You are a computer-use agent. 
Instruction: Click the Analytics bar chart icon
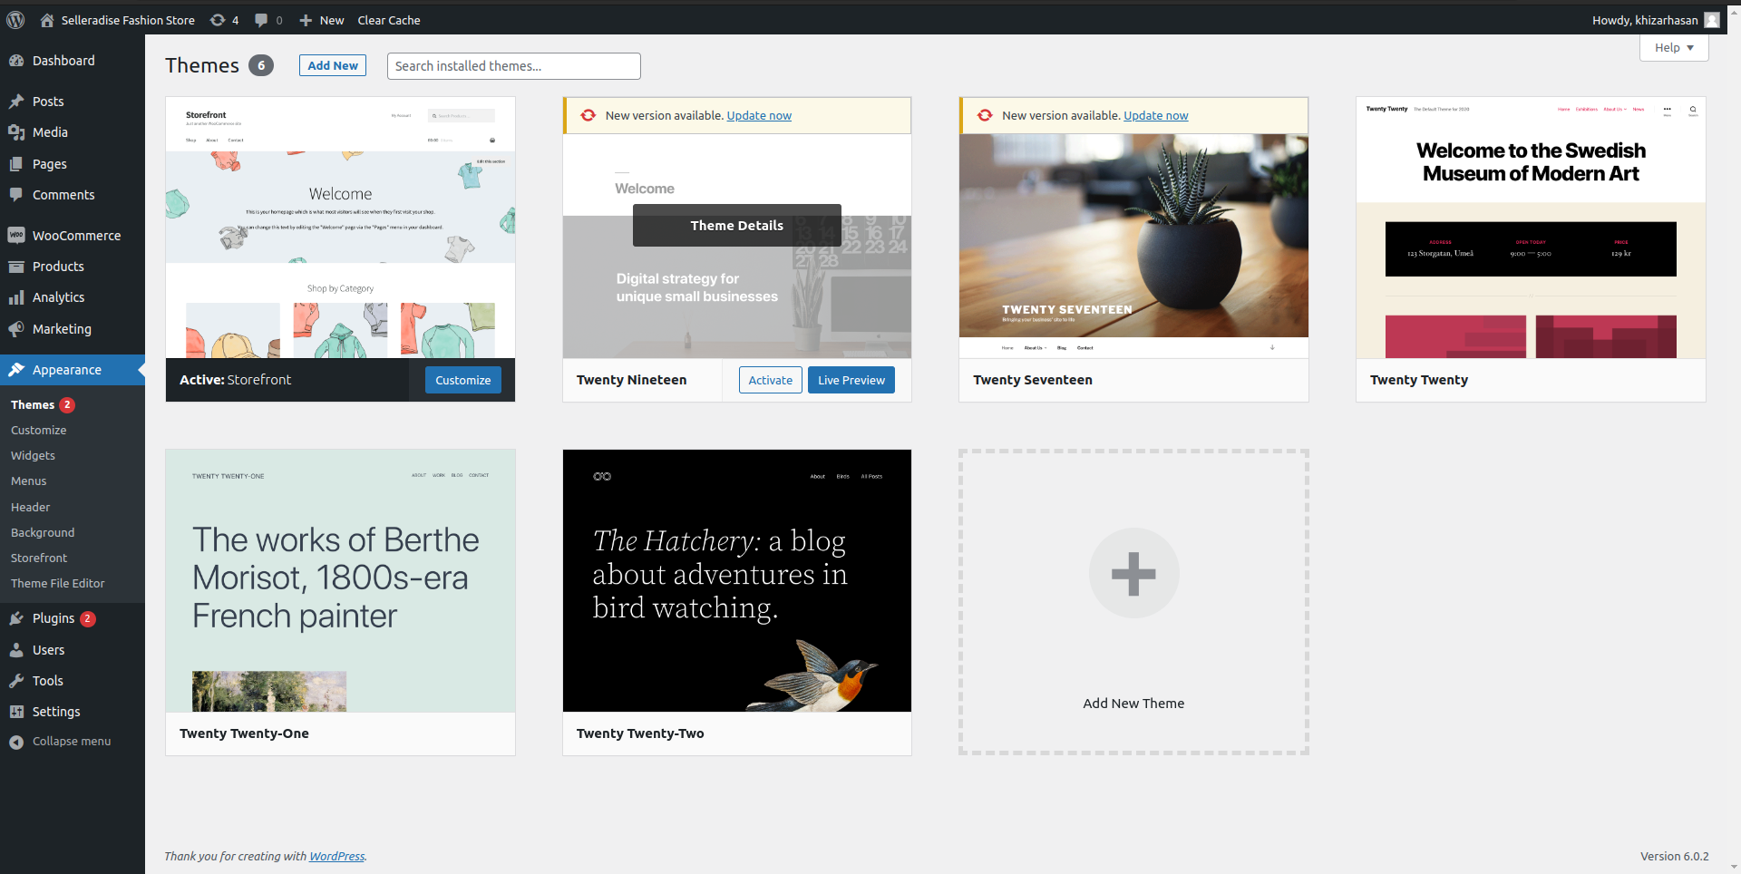(16, 297)
